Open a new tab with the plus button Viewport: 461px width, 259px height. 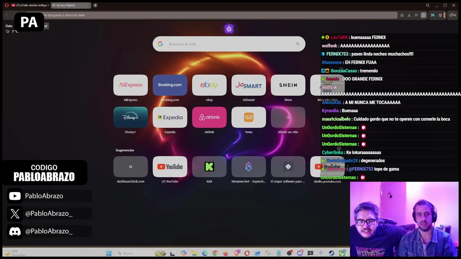coord(95,5)
